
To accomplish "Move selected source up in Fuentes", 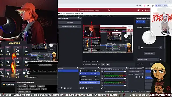I will click(89, 88).
